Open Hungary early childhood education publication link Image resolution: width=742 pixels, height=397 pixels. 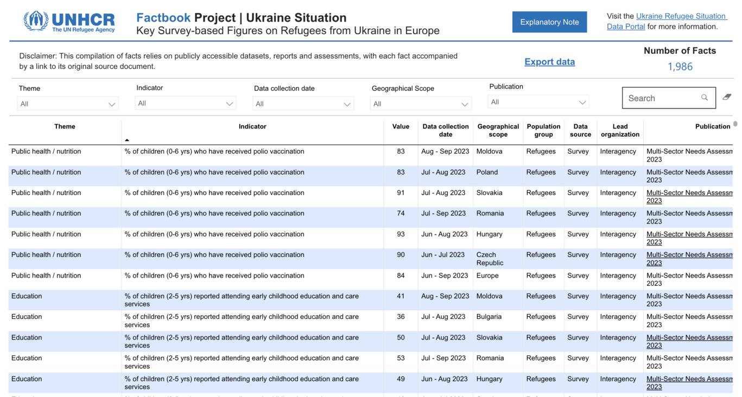689,383
